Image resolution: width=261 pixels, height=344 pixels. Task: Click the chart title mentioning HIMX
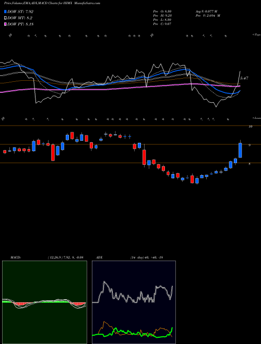52,4
